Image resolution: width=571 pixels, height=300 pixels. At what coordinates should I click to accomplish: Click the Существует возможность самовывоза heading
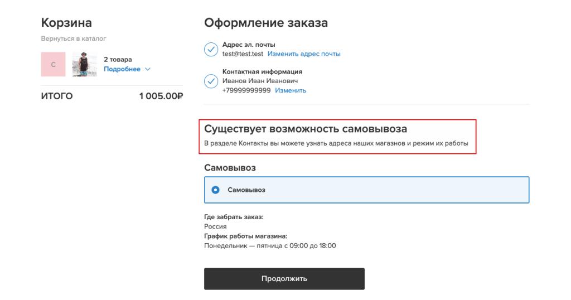click(x=306, y=129)
